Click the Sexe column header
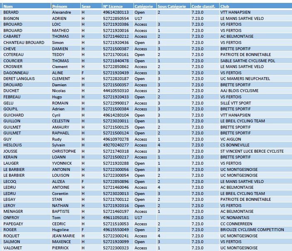The height and width of the screenshot is (251, 292). [x=86, y=7]
